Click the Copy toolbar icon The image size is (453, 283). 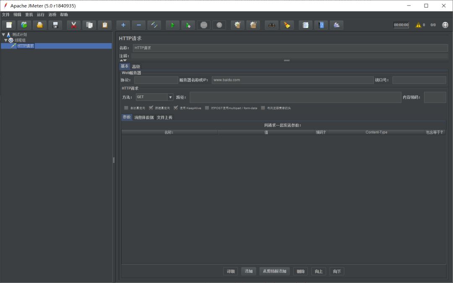pyautogui.click(x=89, y=25)
